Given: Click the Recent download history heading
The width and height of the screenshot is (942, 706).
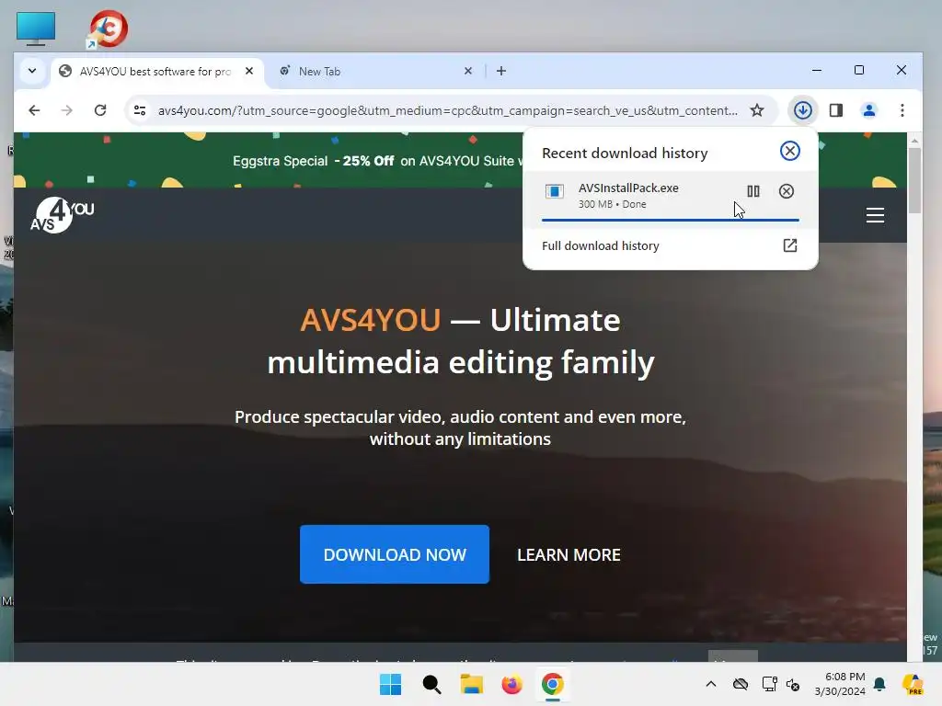Looking at the screenshot, I should [625, 154].
